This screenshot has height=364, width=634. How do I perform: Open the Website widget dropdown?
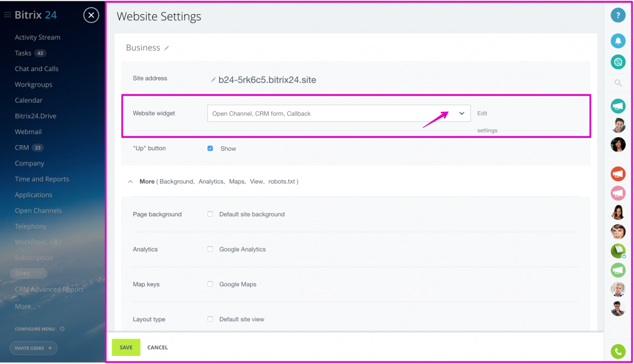click(339, 113)
